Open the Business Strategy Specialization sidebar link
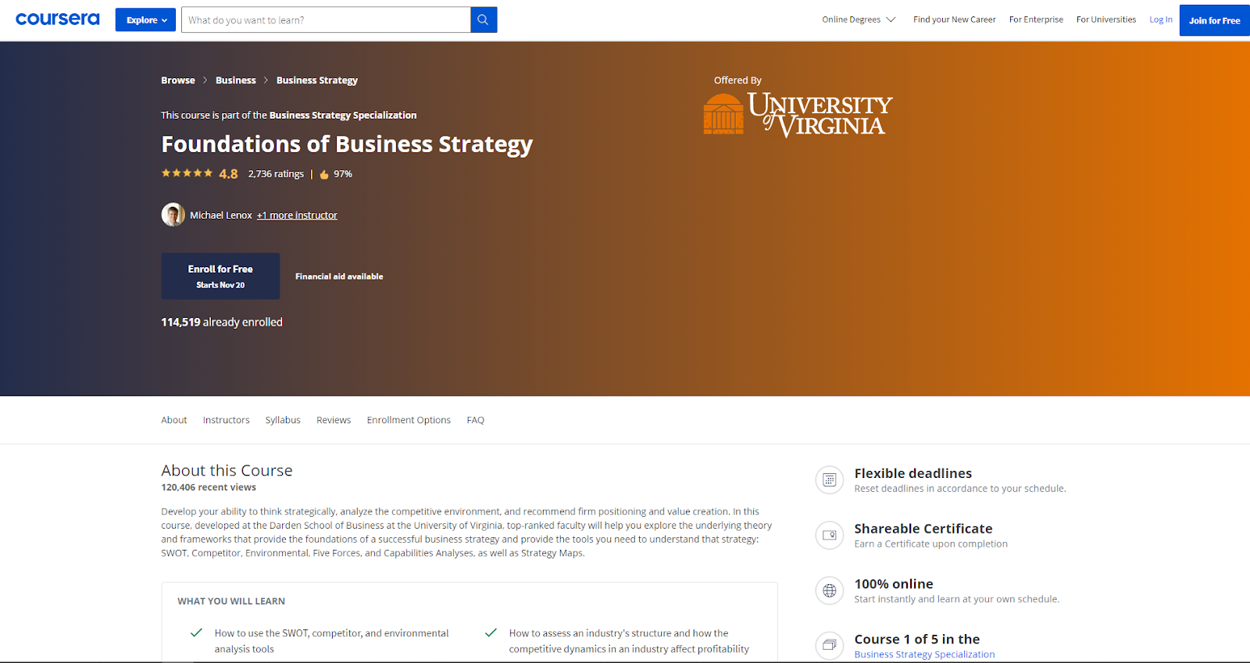The width and height of the screenshot is (1250, 663). click(924, 654)
